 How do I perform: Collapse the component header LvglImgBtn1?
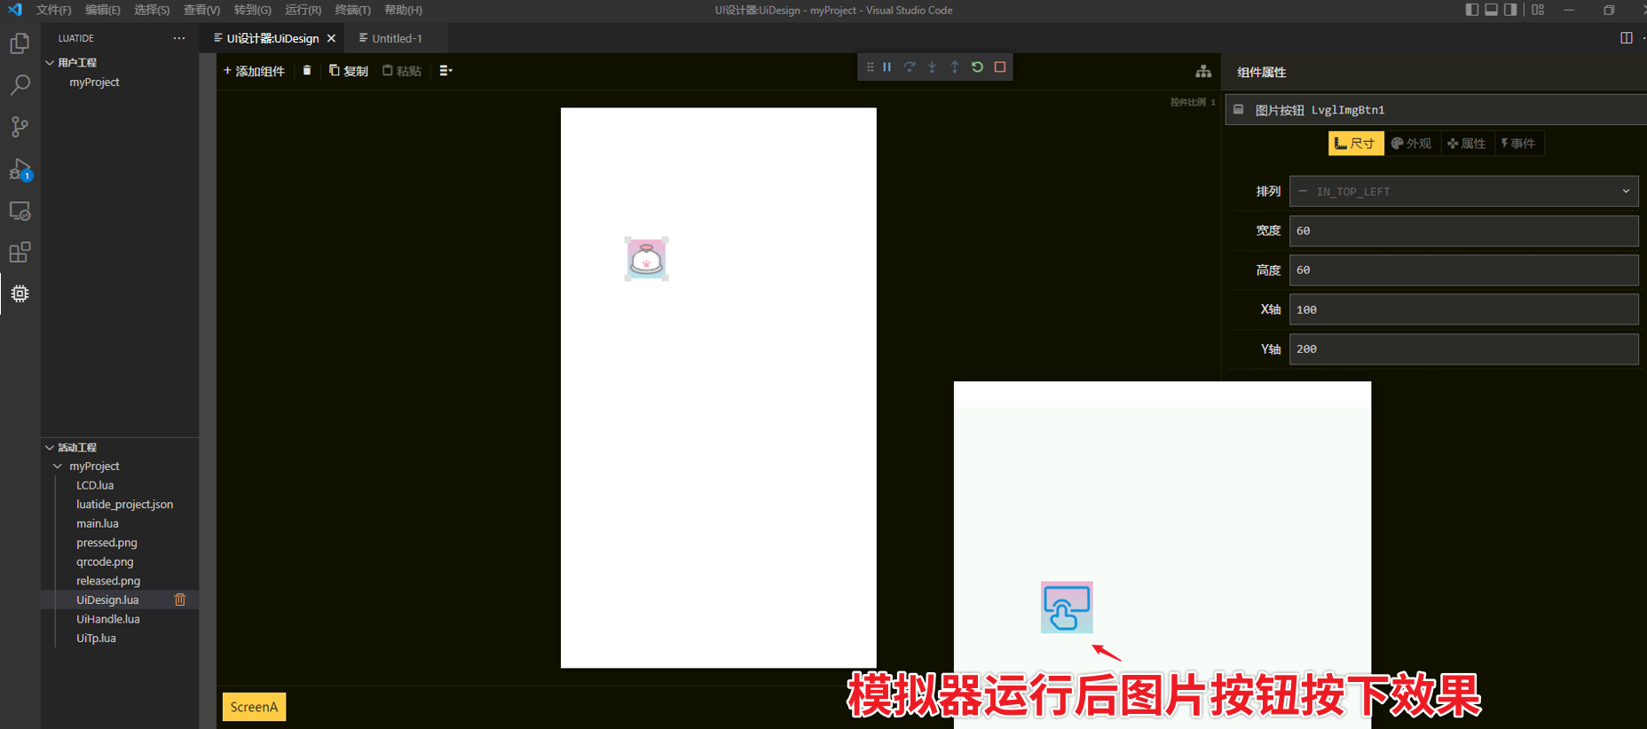coord(1239,110)
